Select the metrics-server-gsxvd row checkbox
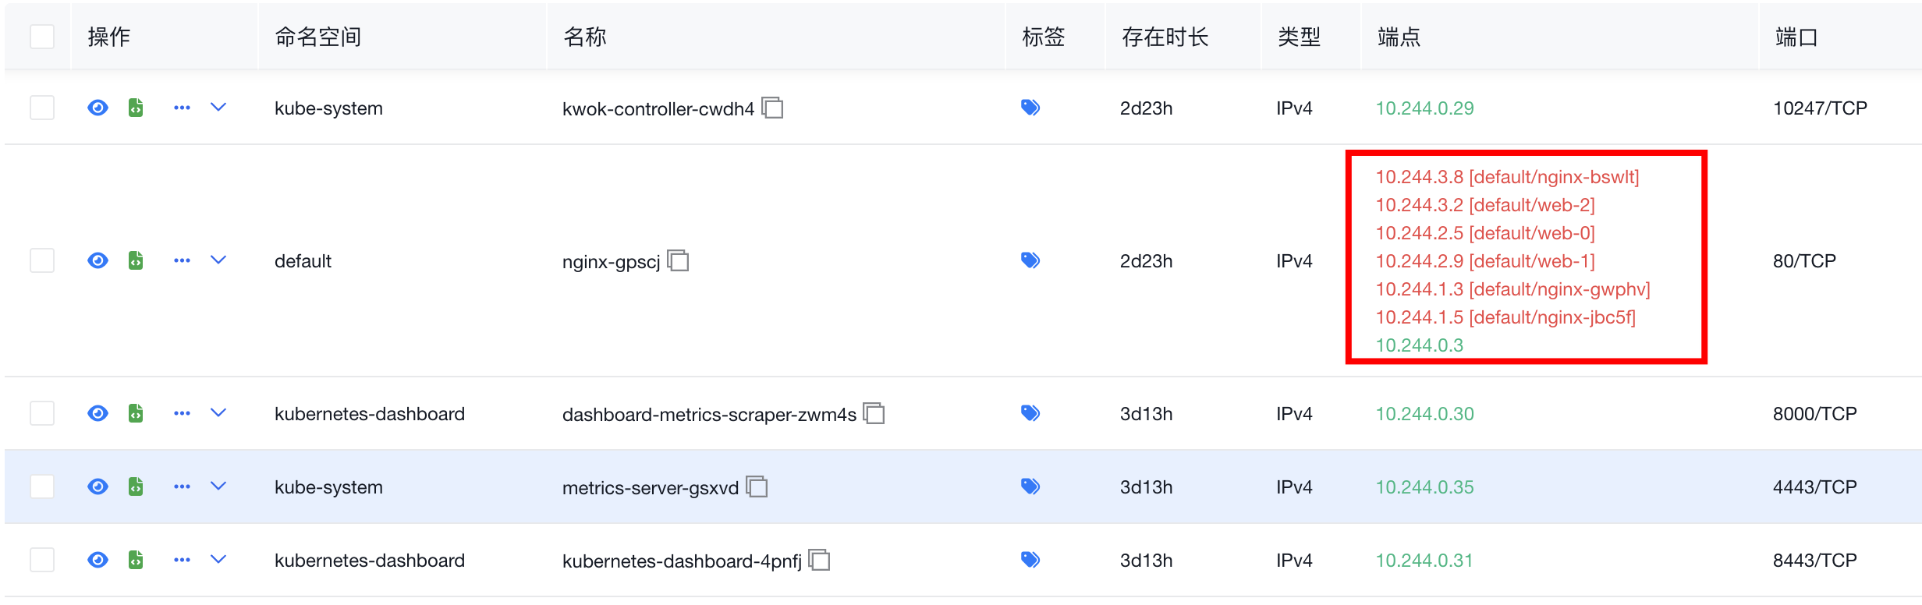This screenshot has height=605, width=1922. pos(42,486)
